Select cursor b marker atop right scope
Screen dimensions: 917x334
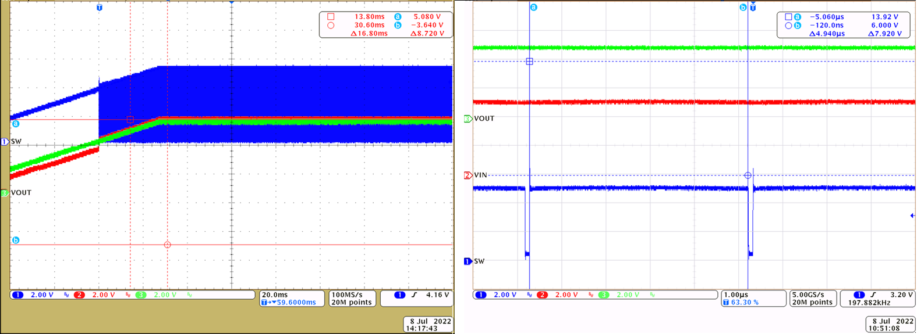[x=743, y=8]
